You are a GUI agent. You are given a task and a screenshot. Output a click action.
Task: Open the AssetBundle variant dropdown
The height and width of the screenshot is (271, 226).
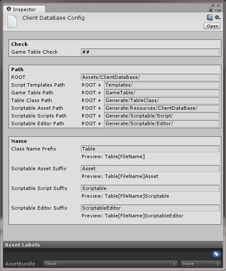click(x=201, y=264)
